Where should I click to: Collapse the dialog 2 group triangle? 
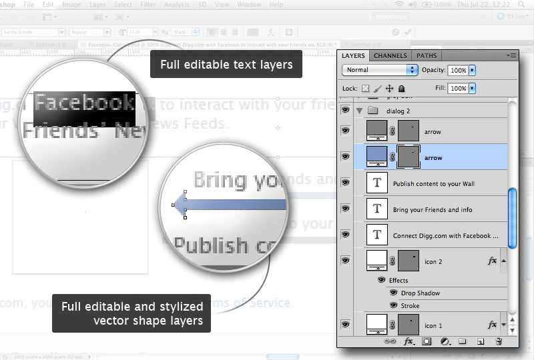pos(359,111)
